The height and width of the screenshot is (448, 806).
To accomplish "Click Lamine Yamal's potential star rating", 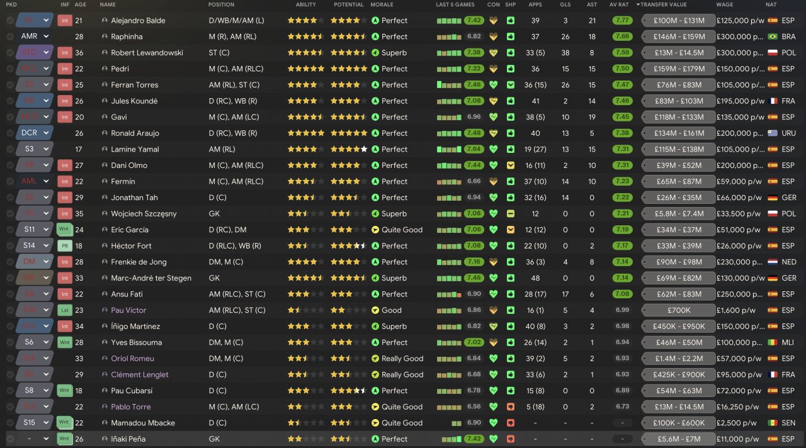I will click(349, 149).
